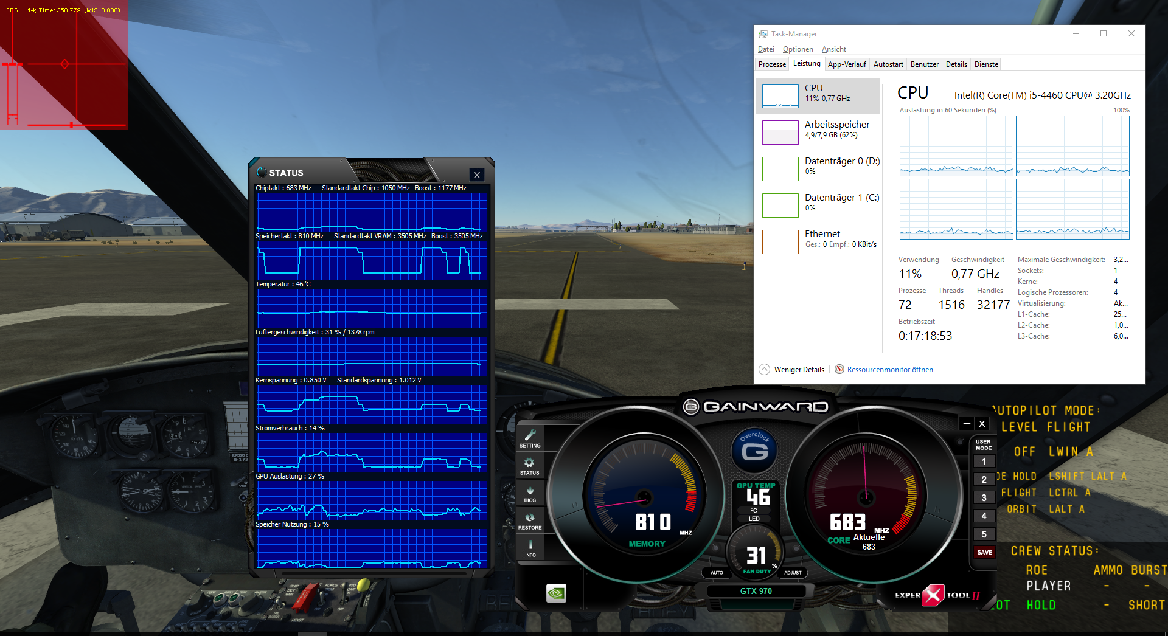Click the STATUS gear icon in ExperTool
The width and height of the screenshot is (1168, 636).
click(529, 466)
